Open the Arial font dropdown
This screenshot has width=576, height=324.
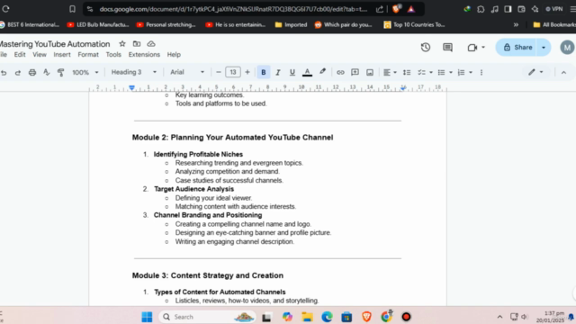click(187, 72)
